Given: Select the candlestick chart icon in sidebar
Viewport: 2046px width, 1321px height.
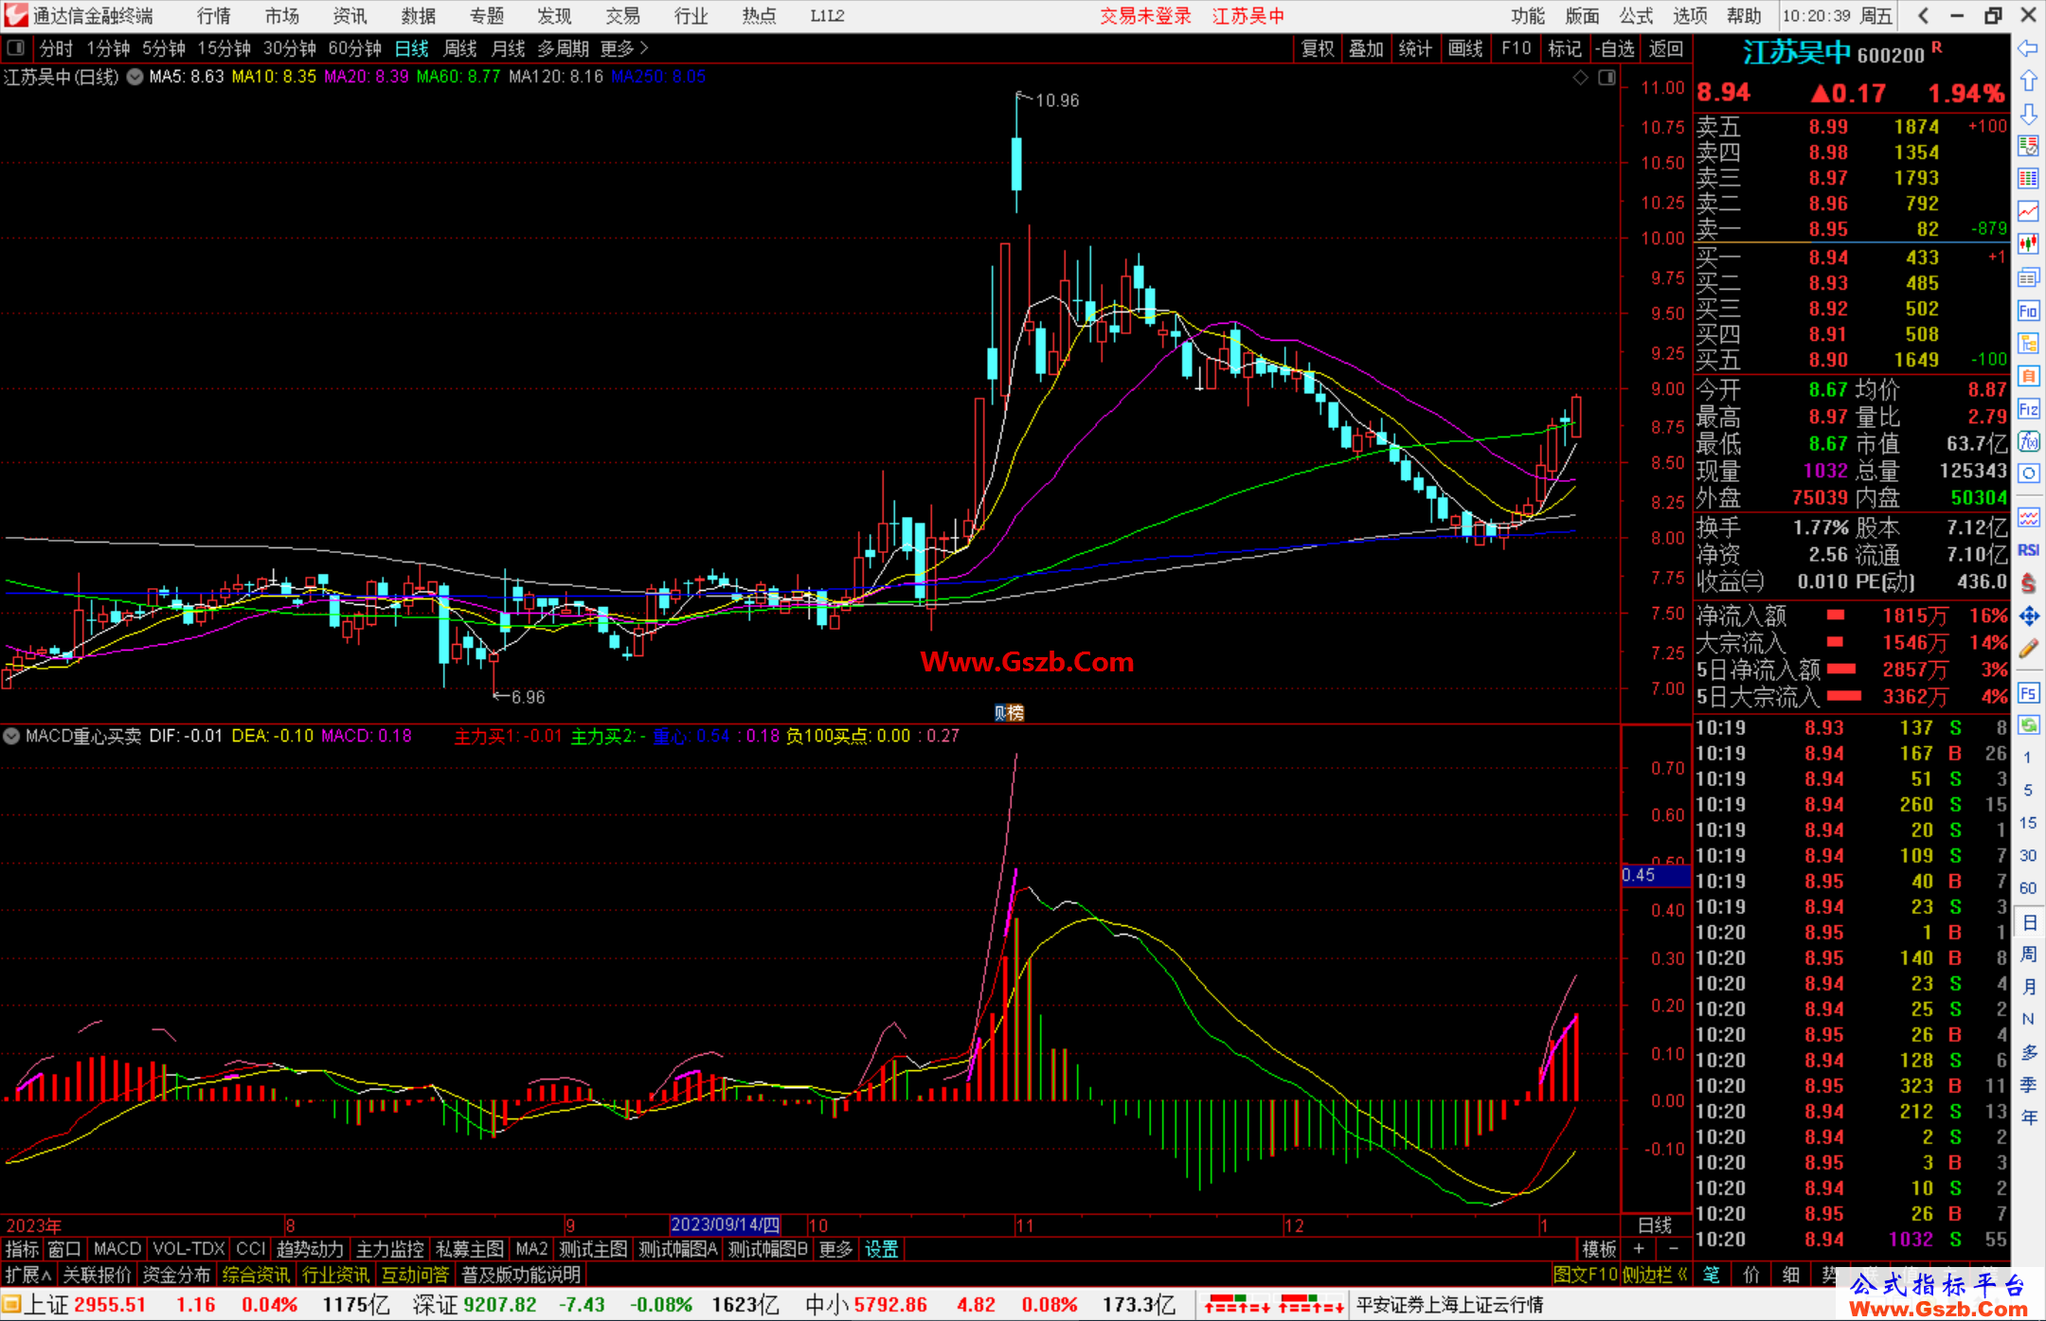Looking at the screenshot, I should click(2028, 244).
